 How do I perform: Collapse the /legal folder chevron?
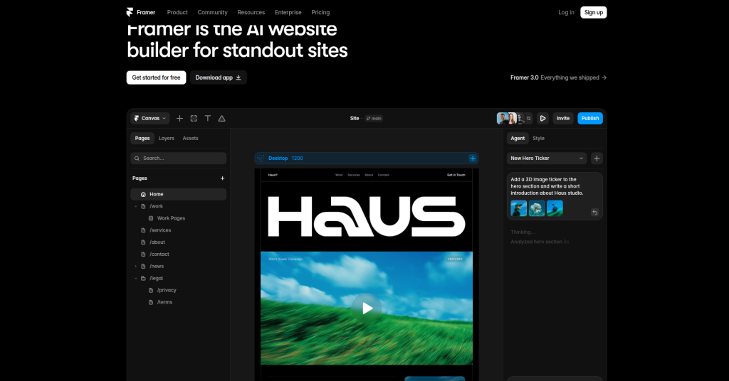136,279
